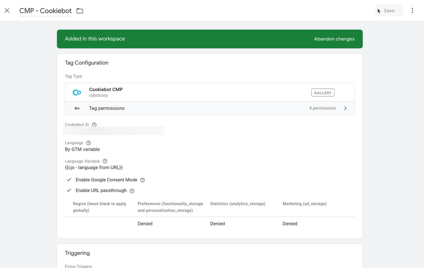
Task: Click the 'Tag Type' label
Action: coord(73,76)
